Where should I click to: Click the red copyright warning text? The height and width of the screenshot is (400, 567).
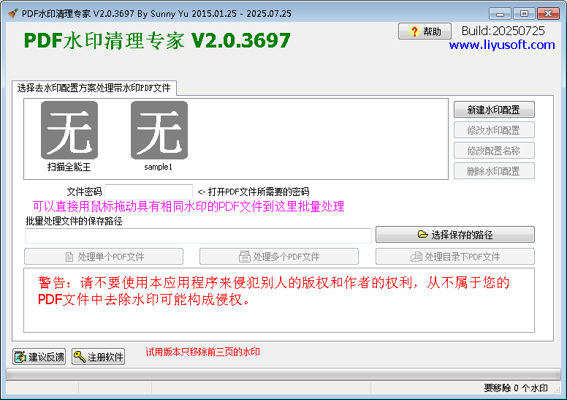click(x=274, y=291)
